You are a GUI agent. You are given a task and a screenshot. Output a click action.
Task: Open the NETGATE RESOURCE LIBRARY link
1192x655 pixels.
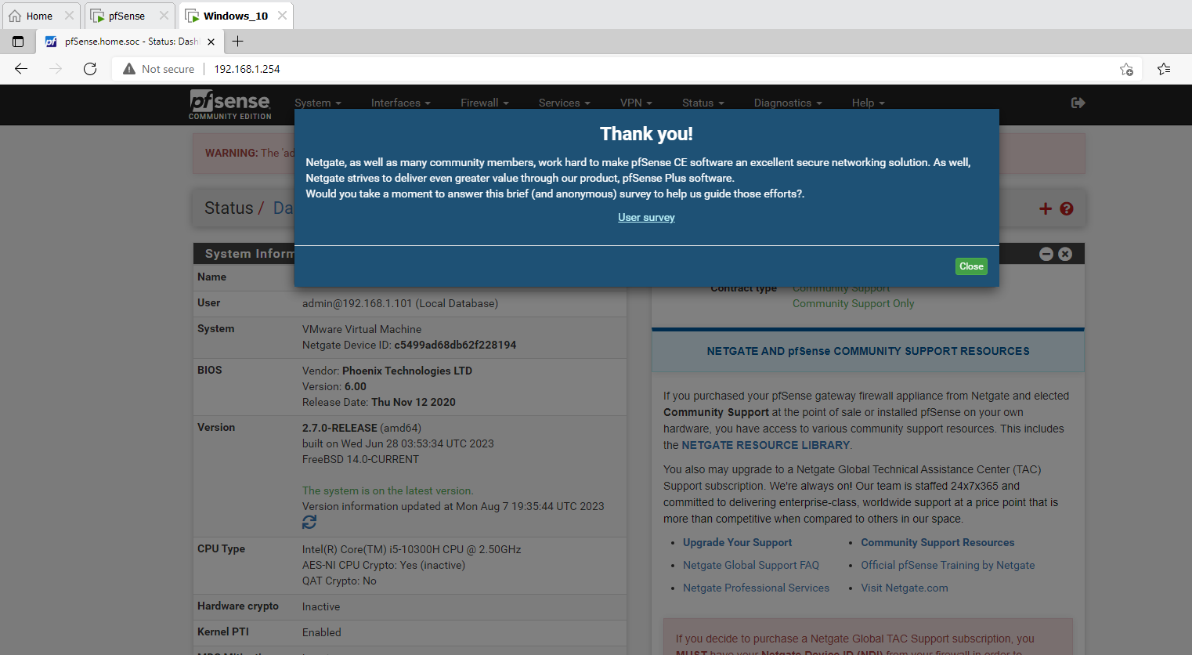[x=765, y=445]
